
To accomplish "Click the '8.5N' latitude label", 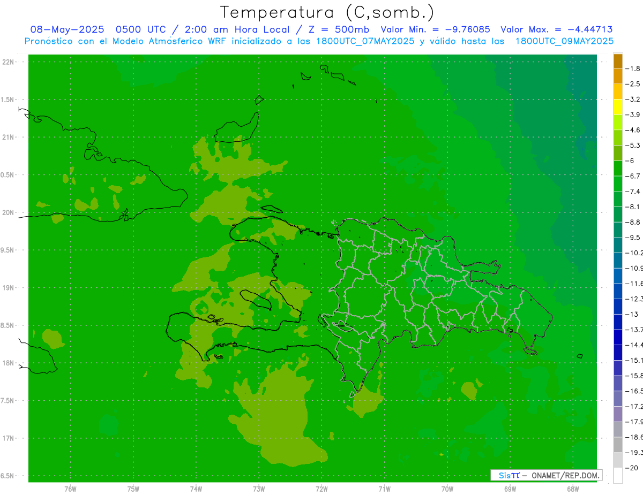I will (8, 325).
